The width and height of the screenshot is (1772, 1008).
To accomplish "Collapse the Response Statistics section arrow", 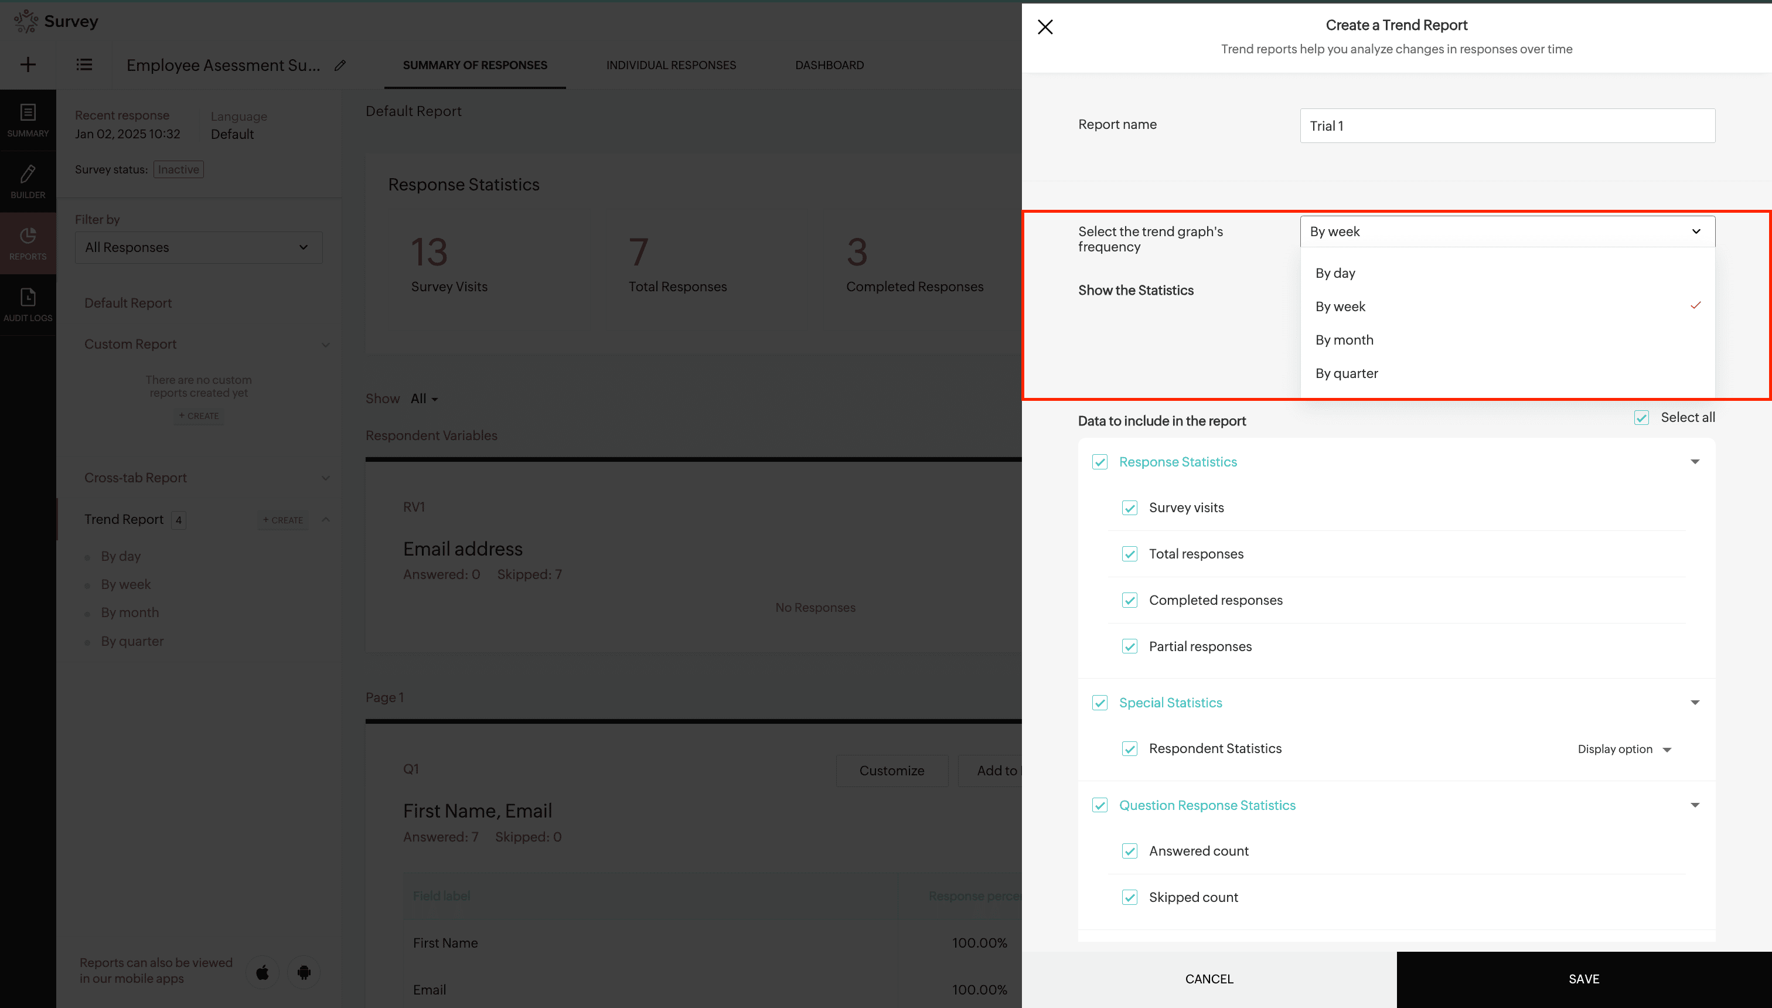I will [1695, 462].
